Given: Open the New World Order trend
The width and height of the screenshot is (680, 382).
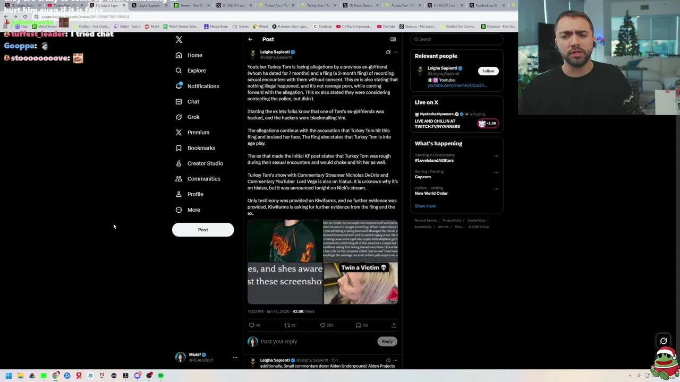Looking at the screenshot, I should point(431,194).
